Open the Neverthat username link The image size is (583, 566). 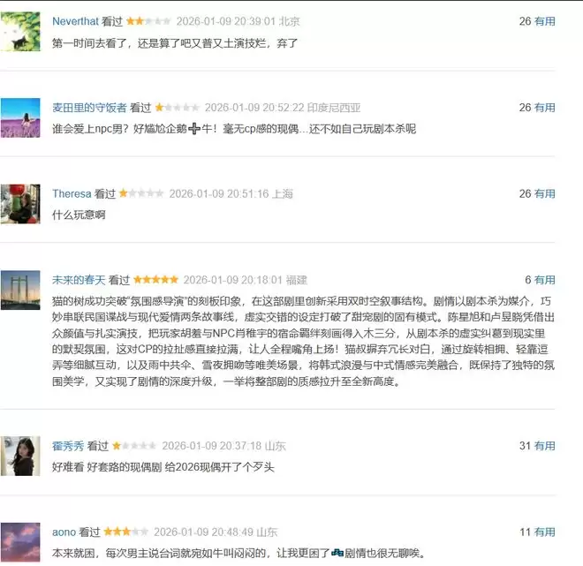75,21
